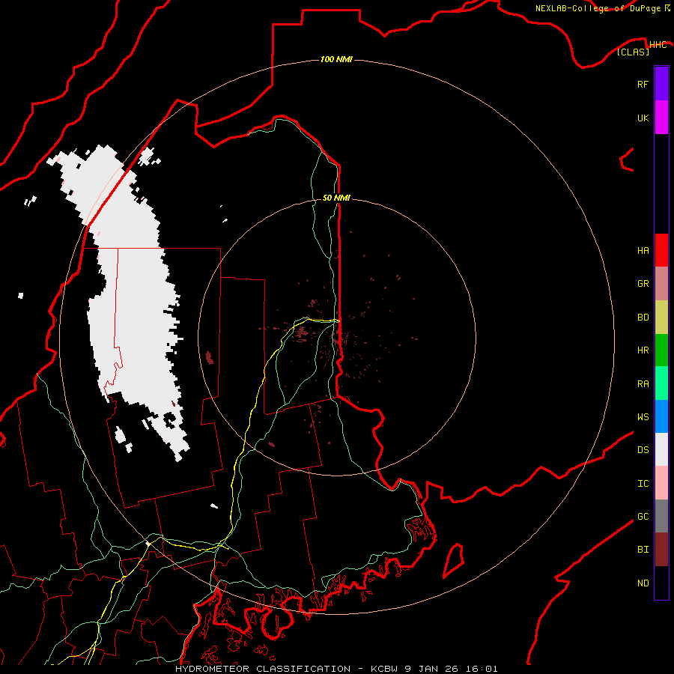
Task: Click the 9 JAN 26 date stamp
Action: pyautogui.click(x=434, y=669)
